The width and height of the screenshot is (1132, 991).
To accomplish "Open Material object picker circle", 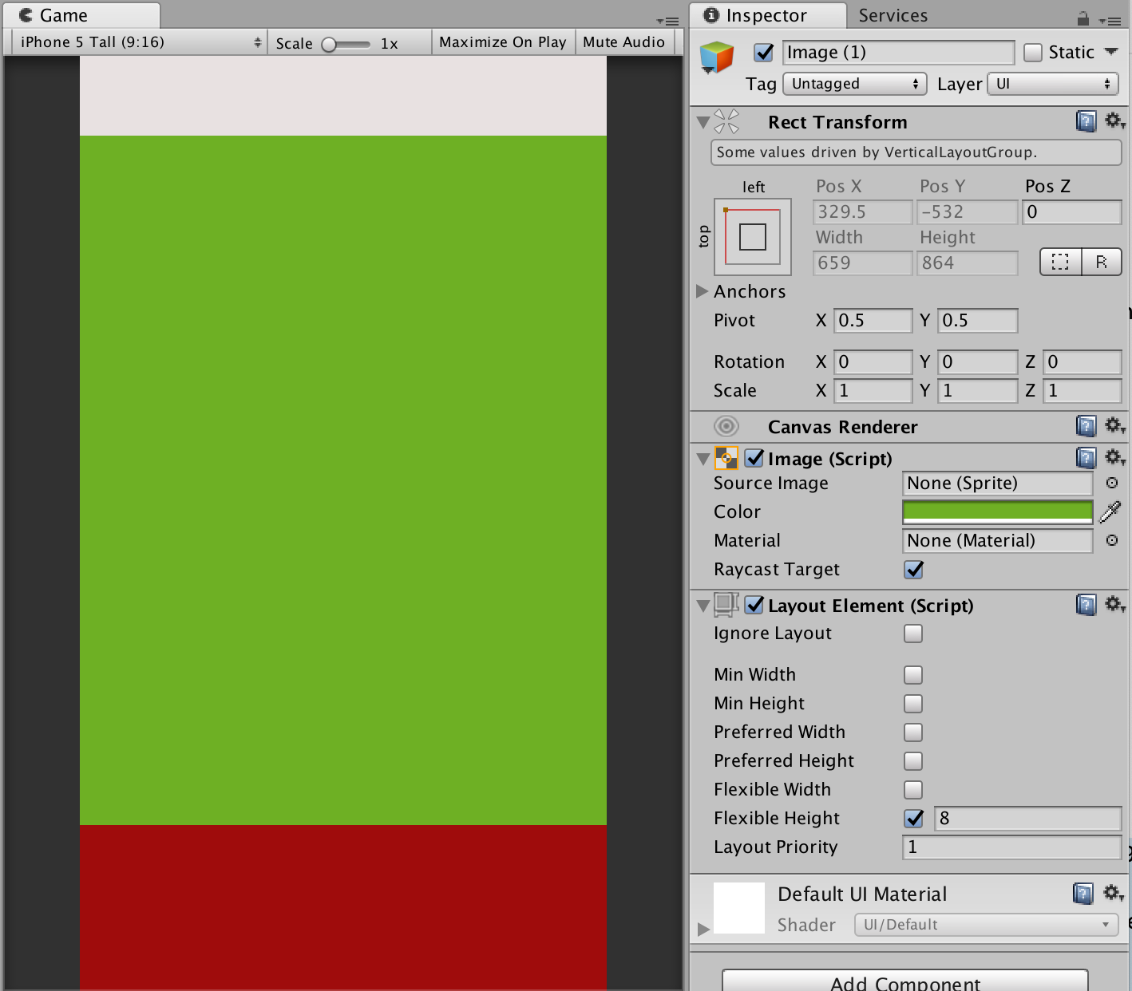I will pos(1111,540).
